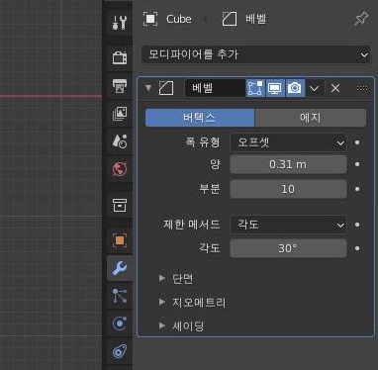
Task: Click the 양 field showing 0.31 m
Action: pos(288,164)
